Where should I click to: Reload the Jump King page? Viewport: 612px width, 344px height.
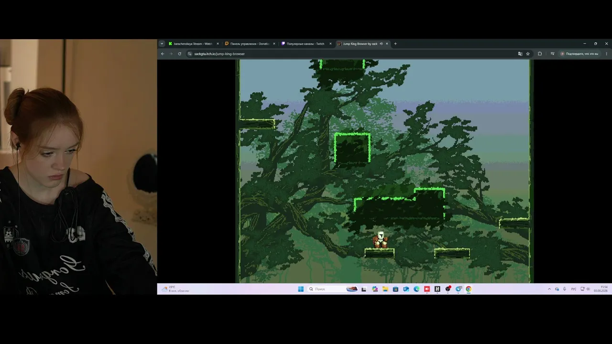click(179, 54)
